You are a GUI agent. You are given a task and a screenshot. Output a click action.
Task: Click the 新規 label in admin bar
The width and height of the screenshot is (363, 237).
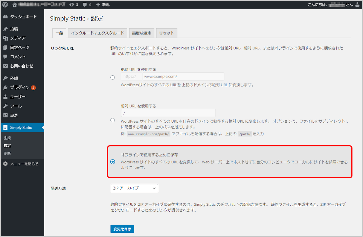(x=106, y=5)
